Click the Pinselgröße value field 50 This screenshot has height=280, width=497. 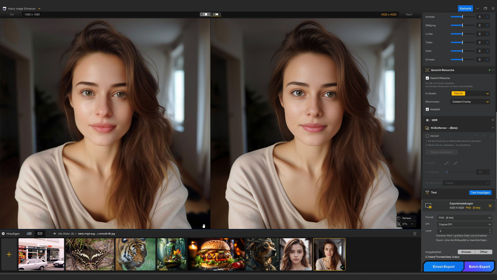[480, 172]
